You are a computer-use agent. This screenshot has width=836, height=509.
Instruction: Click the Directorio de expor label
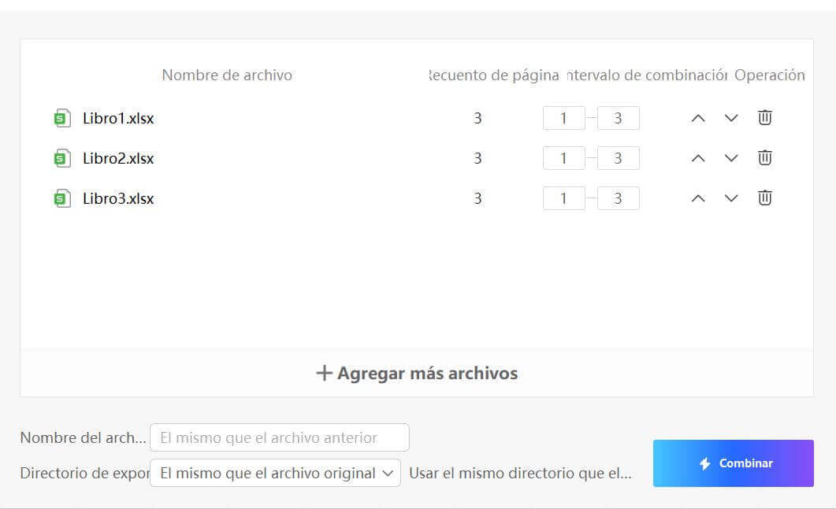(x=85, y=474)
